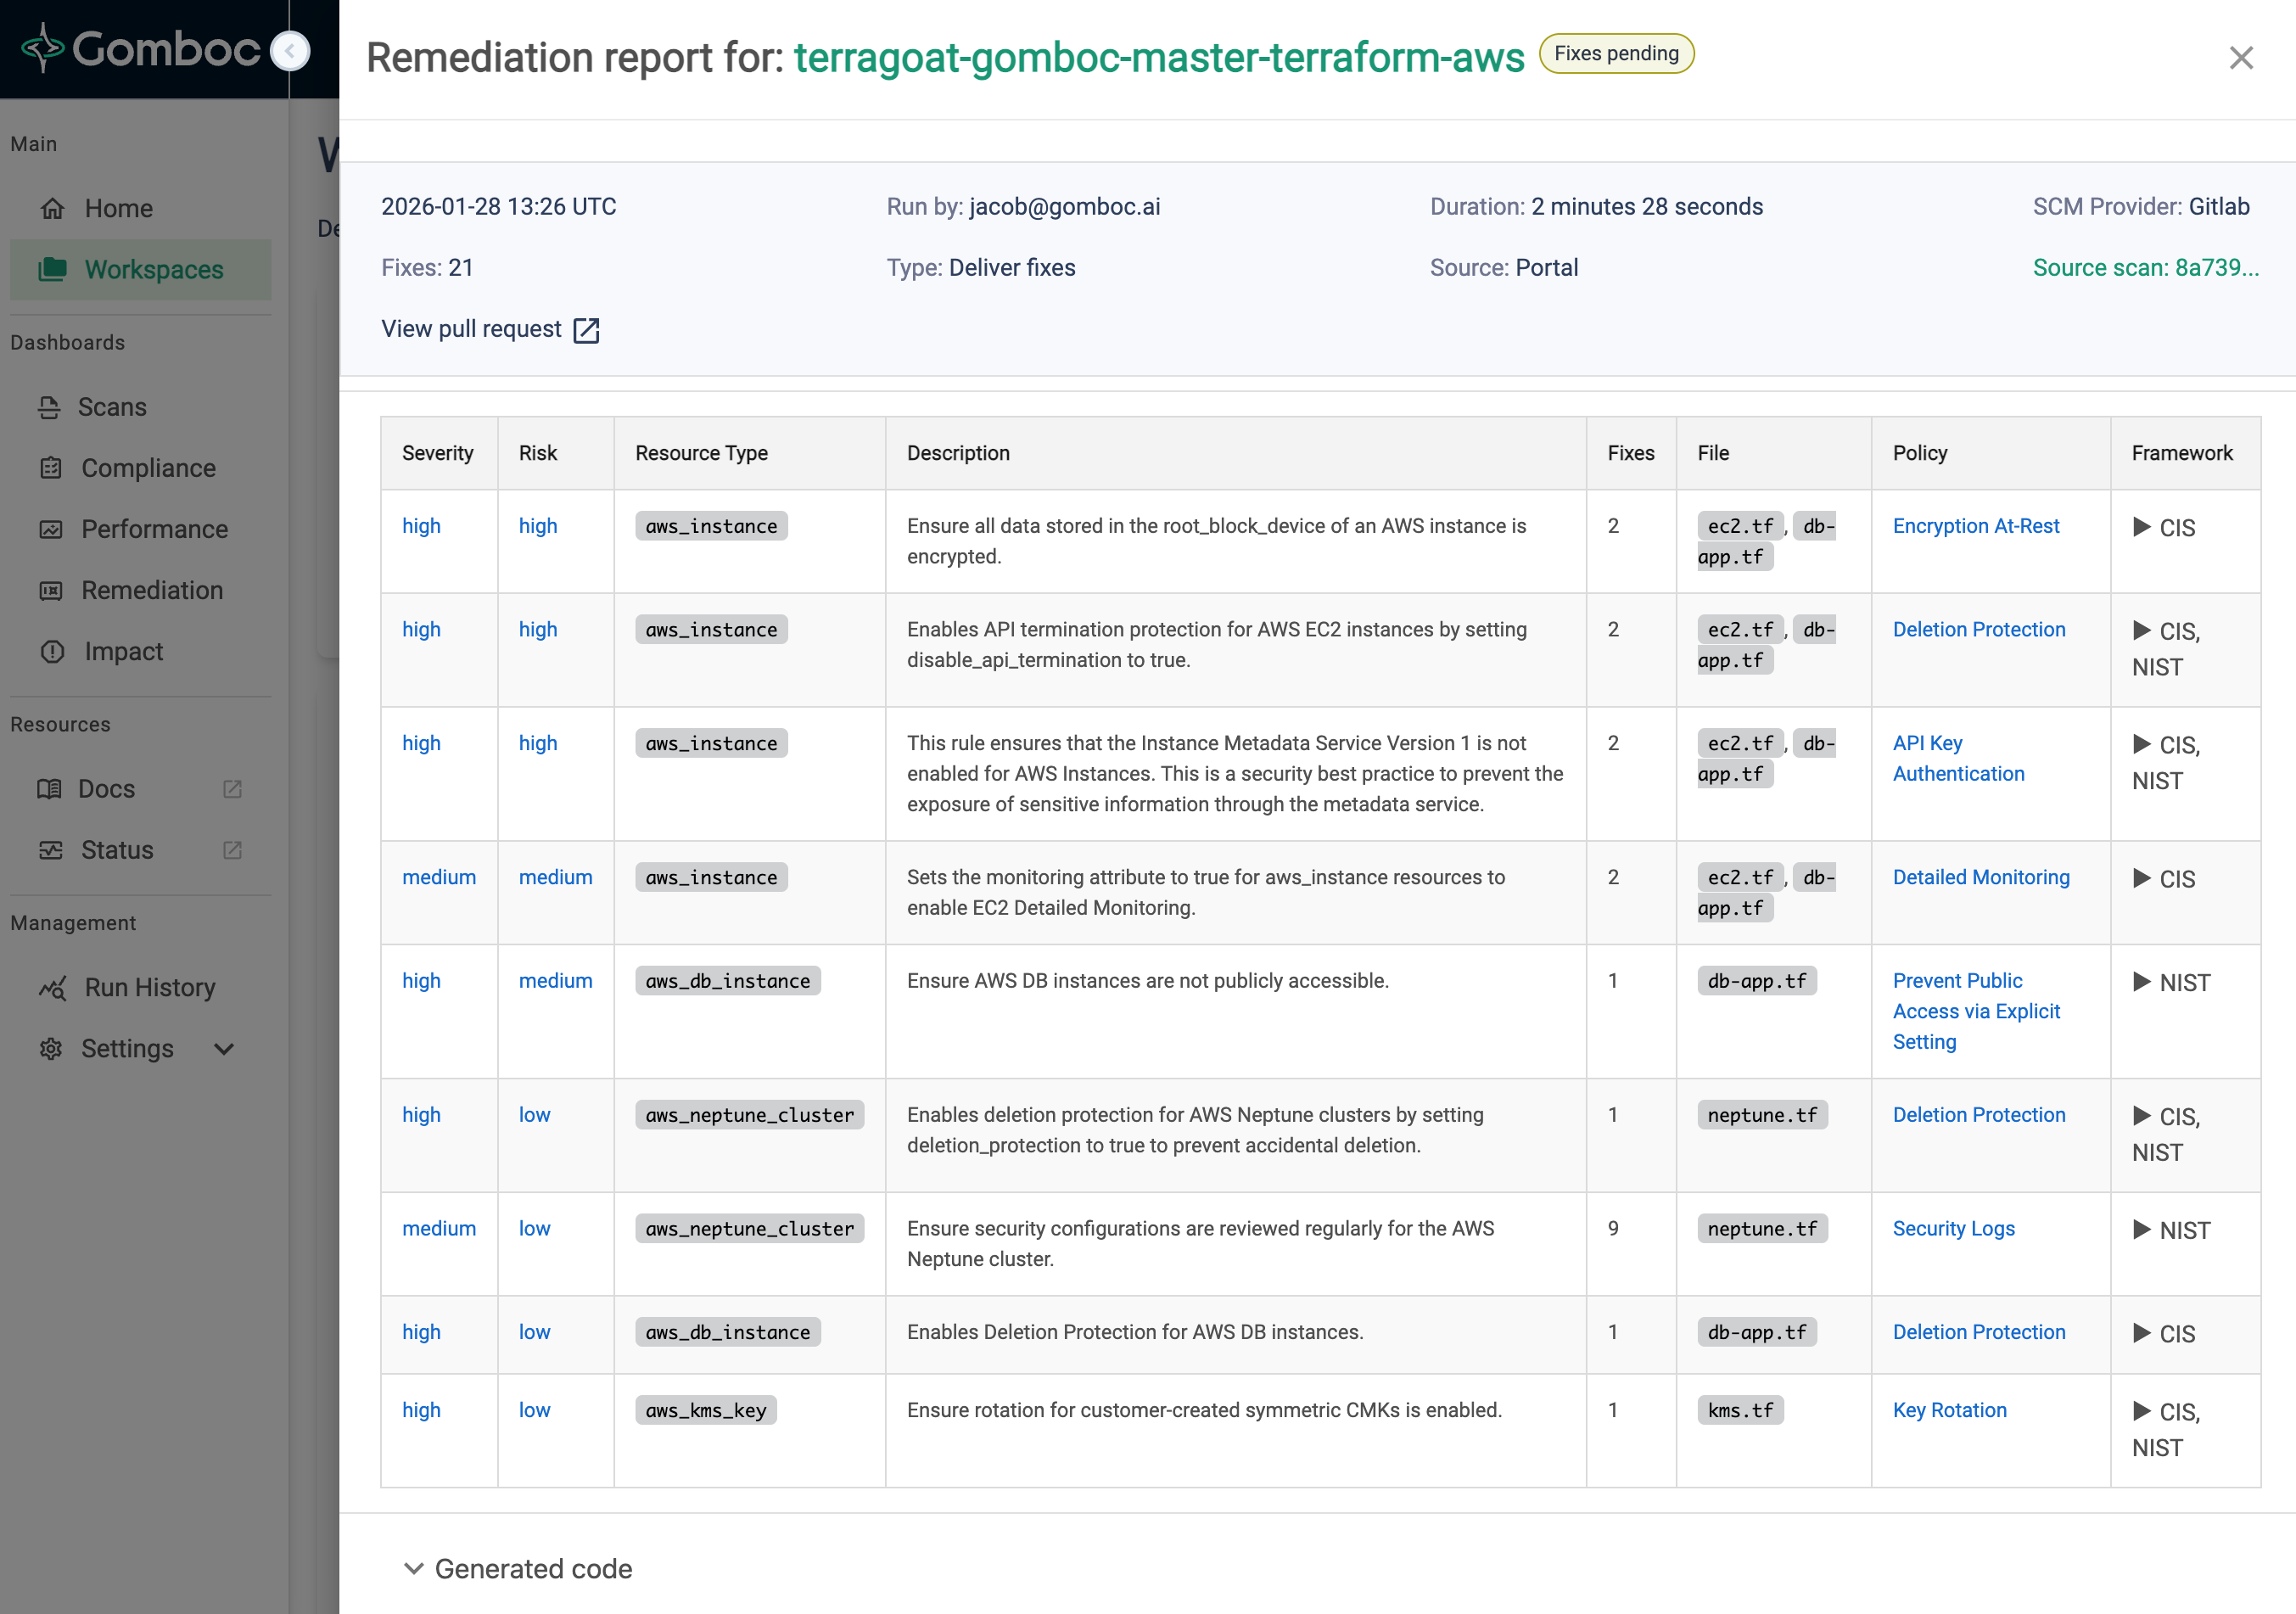Go to Remediation dashboard

pyautogui.click(x=151, y=590)
